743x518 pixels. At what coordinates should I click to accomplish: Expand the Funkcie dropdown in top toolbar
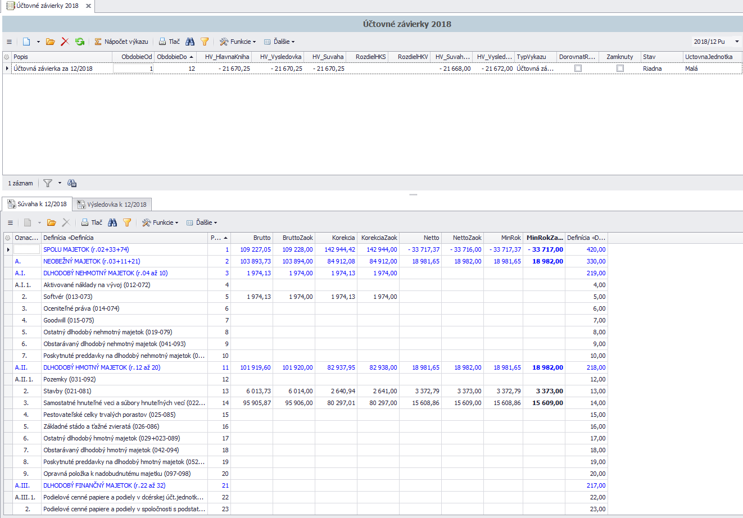point(238,42)
